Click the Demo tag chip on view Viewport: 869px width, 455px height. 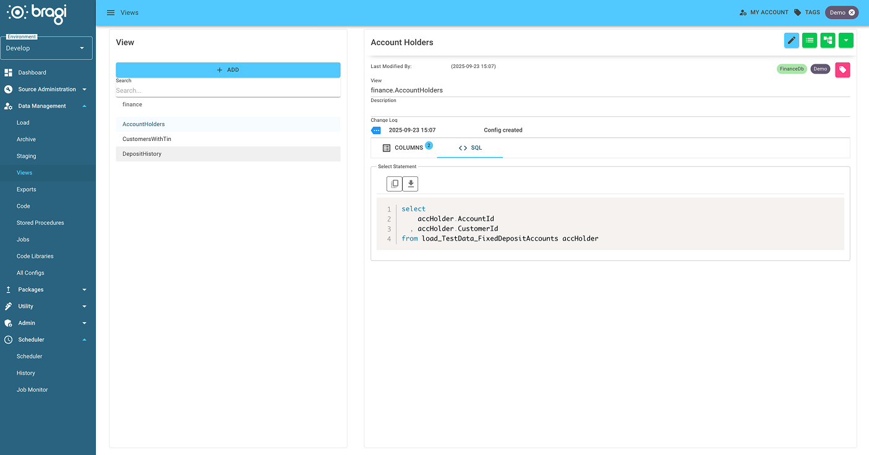coord(820,69)
